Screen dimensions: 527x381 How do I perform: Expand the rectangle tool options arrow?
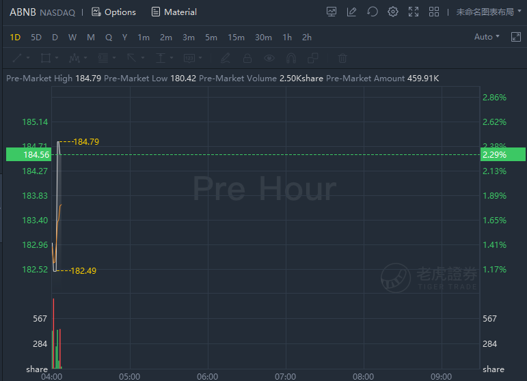point(57,58)
